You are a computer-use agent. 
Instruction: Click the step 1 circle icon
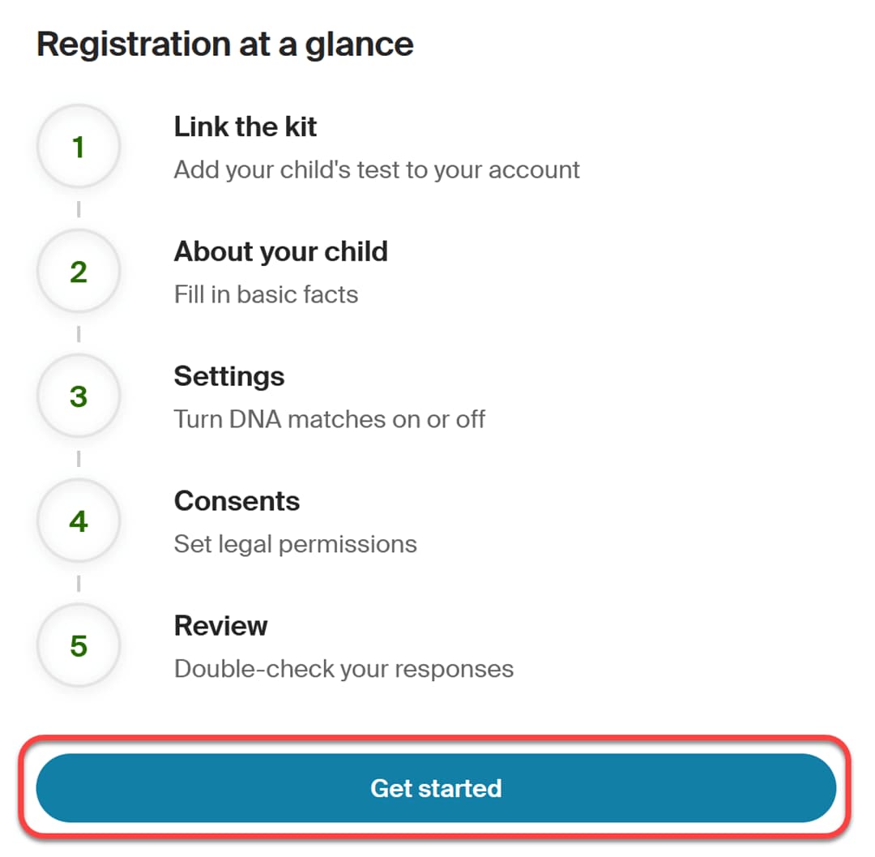(x=79, y=148)
